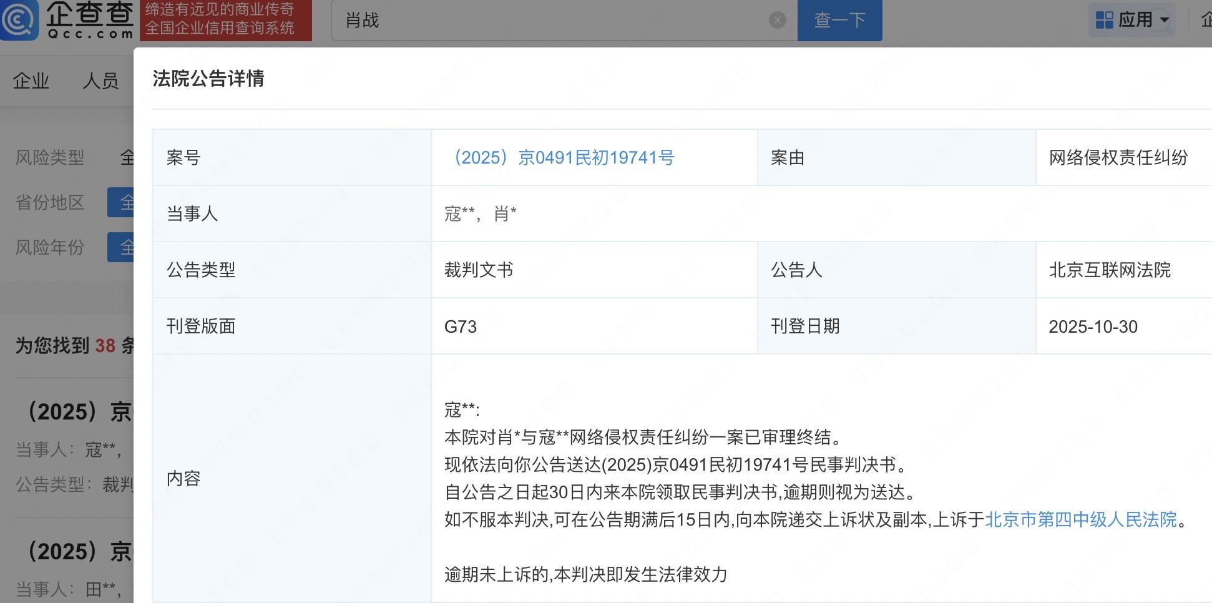Click the blue apps grid icon beside 应用

coord(1105,19)
